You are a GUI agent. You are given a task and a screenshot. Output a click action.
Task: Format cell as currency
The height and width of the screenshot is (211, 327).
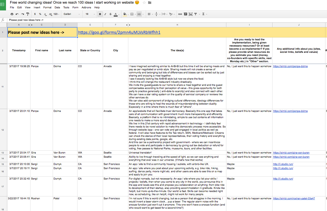[x=35, y=14]
